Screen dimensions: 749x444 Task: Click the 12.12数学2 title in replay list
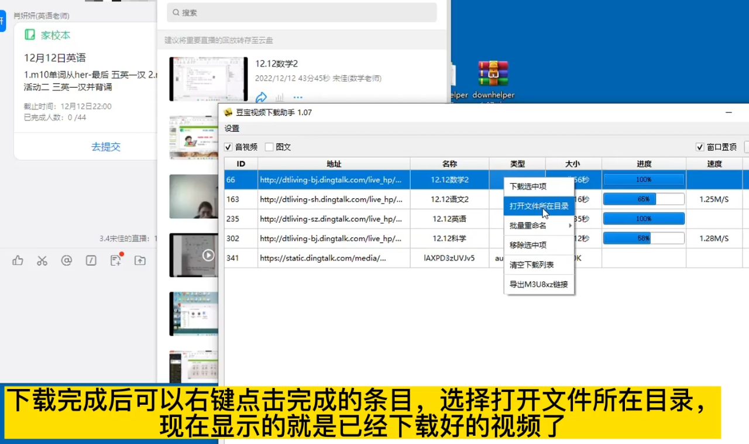(277, 64)
